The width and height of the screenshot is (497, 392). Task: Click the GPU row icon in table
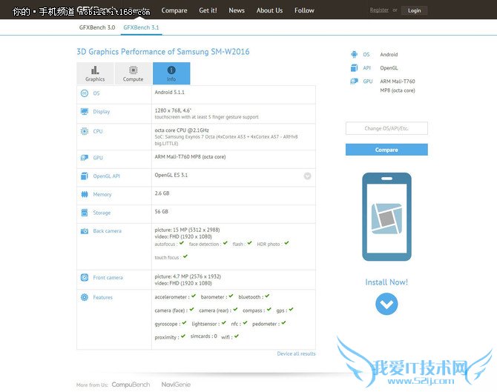coord(85,158)
